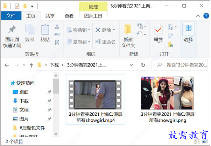Click the Open icon in the open group
Image resolution: width=211 pixels, height=146 pixels.
coord(170,27)
